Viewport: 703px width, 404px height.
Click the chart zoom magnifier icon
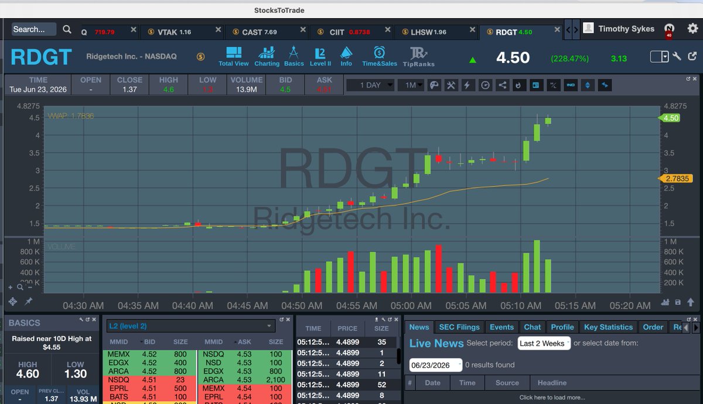(x=21, y=287)
